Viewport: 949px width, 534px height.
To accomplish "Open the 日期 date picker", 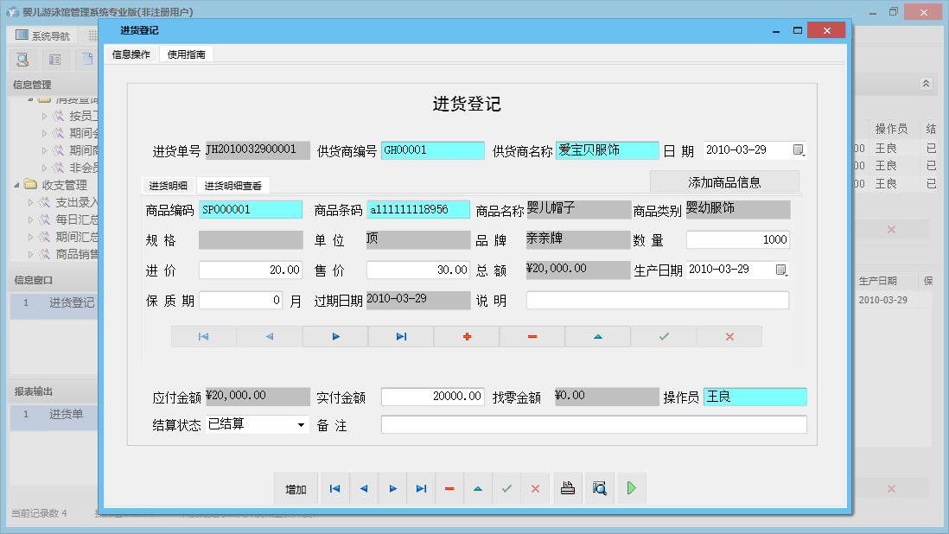I will coord(798,149).
